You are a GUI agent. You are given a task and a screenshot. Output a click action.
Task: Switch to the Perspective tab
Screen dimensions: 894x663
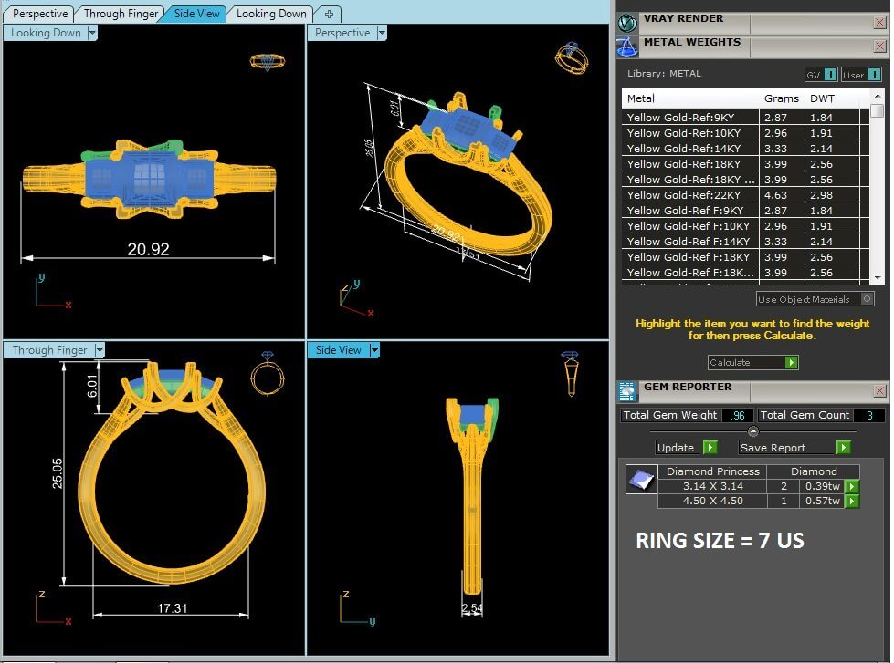[x=41, y=14]
